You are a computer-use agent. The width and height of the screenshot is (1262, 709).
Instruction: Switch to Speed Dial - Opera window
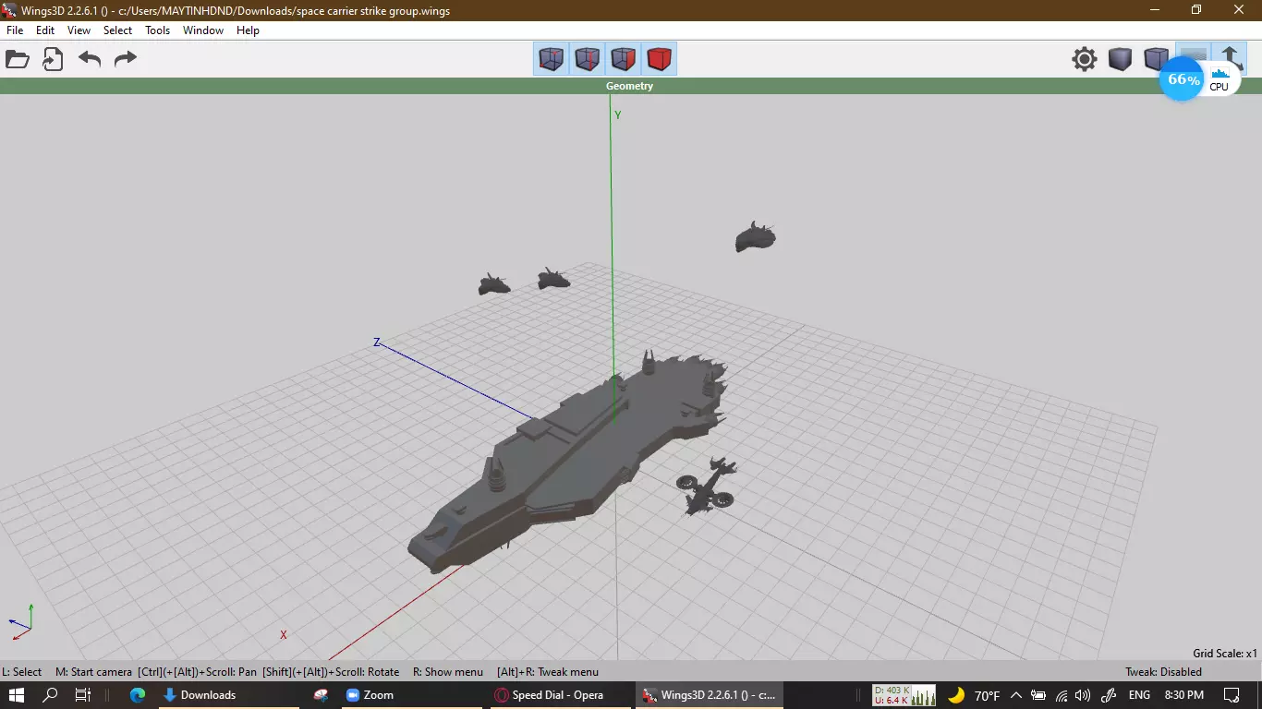tap(560, 695)
